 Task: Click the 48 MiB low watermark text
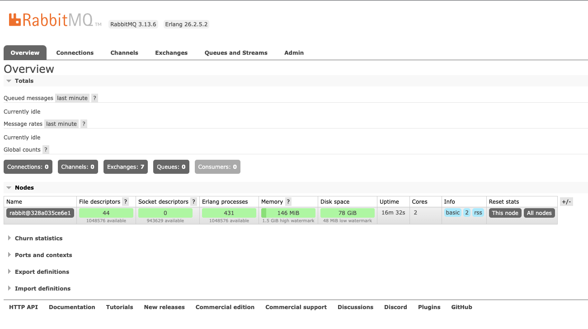[348, 221]
